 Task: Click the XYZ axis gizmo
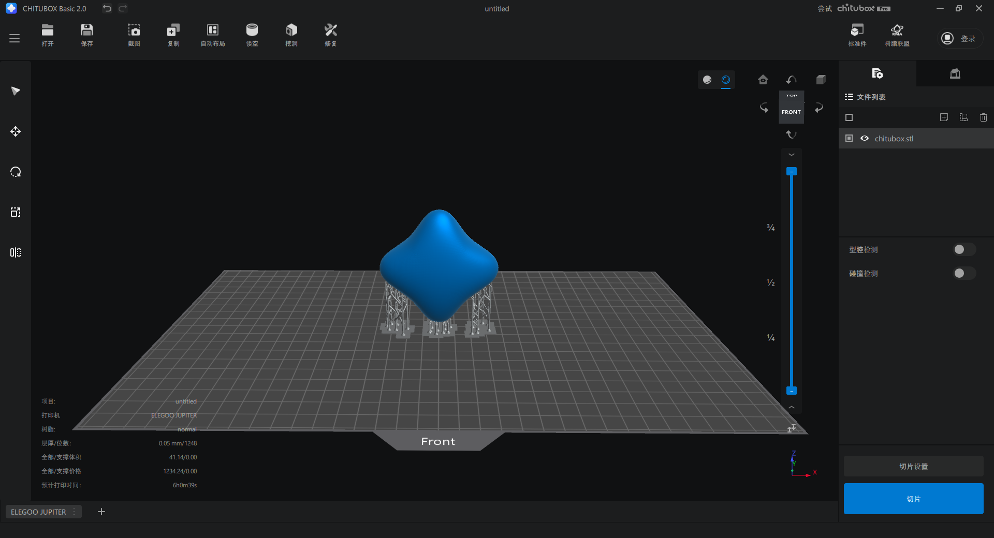tap(802, 464)
